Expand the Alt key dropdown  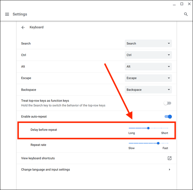click(148, 67)
